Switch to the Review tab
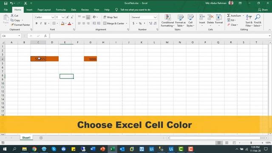The height and width of the screenshot is (153, 272). coord(85,10)
